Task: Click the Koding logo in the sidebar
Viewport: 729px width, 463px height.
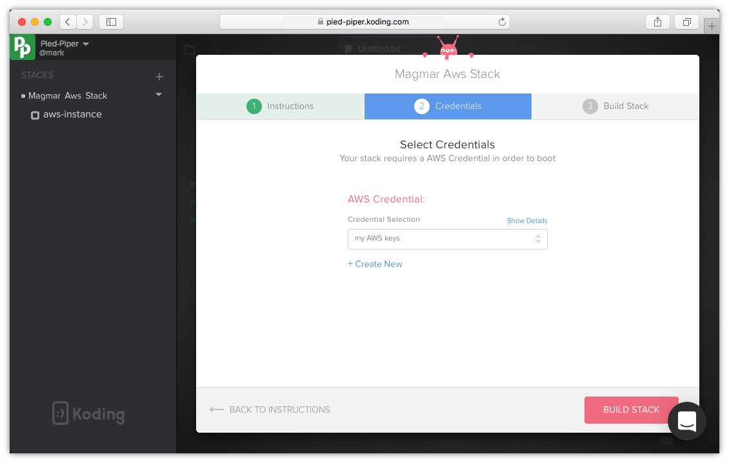Action: coord(88,413)
